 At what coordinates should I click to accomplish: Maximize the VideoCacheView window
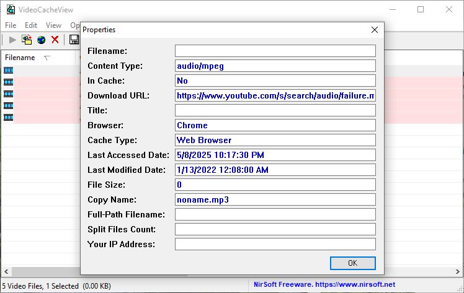coord(421,9)
